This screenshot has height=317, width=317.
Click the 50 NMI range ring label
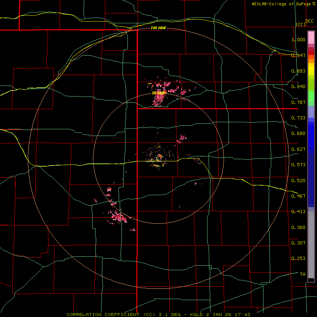[x=158, y=93]
